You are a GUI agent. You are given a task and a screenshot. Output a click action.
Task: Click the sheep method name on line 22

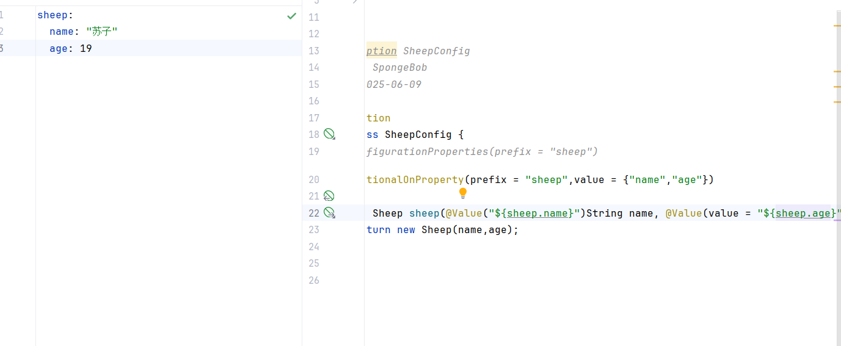[x=424, y=214]
